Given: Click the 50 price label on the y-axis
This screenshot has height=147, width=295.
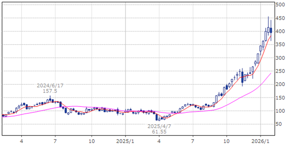Looking at the screenshot, I should click(x=280, y=124).
